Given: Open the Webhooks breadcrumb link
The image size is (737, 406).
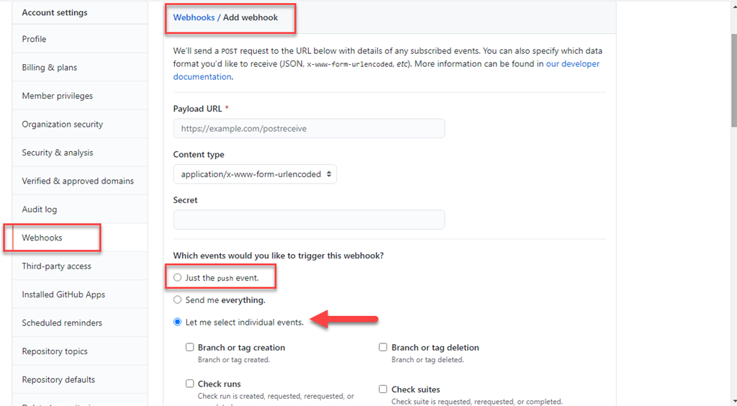Looking at the screenshot, I should (x=194, y=17).
